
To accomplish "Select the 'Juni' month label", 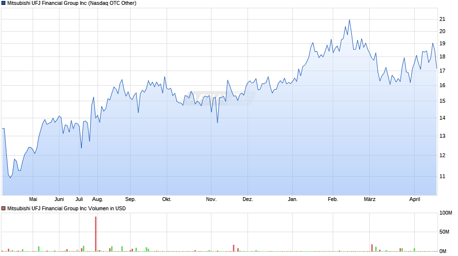I will click(x=59, y=200).
